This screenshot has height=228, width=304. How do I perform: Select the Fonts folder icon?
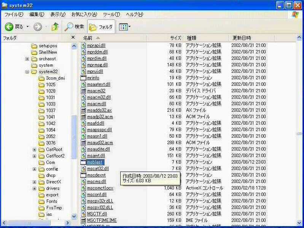41,201
